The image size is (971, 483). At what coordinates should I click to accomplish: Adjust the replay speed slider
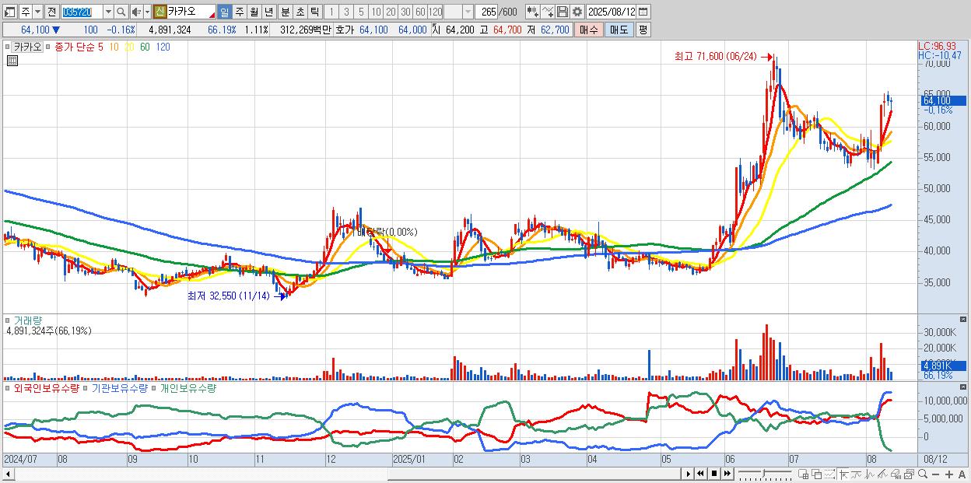(x=765, y=473)
